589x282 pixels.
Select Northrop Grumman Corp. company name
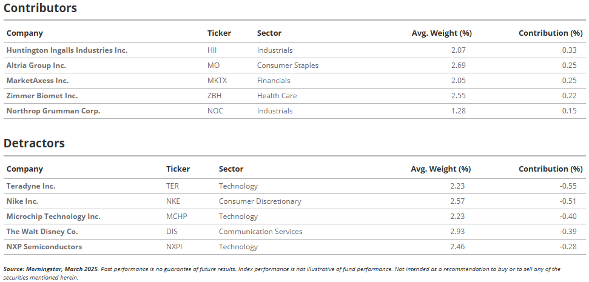[x=53, y=111]
